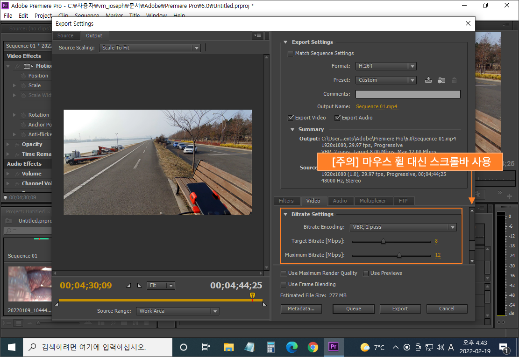519x357 pixels.
Task: Click the Maximum Bitrate slider handle
Action: point(399,255)
